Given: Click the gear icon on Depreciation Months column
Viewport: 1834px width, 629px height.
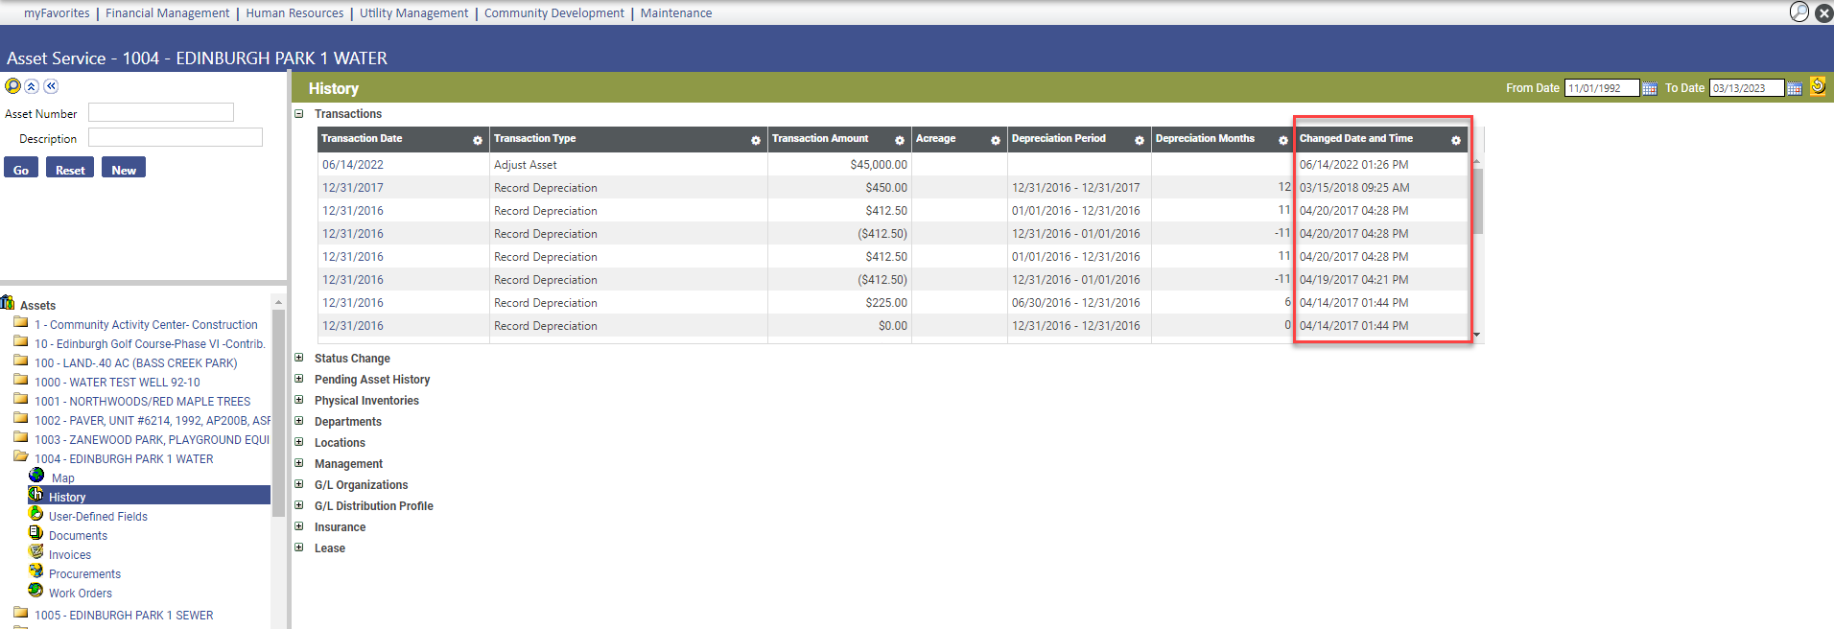Looking at the screenshot, I should [x=1283, y=140].
